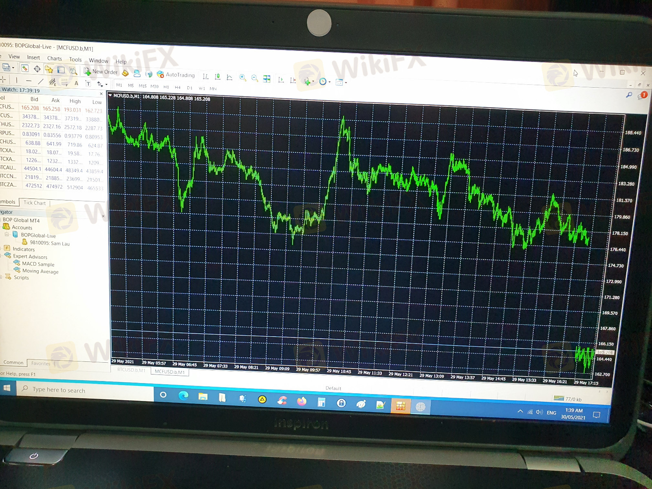The width and height of the screenshot is (652, 489).
Task: Tile chart windows with grid icon
Action: point(267,79)
